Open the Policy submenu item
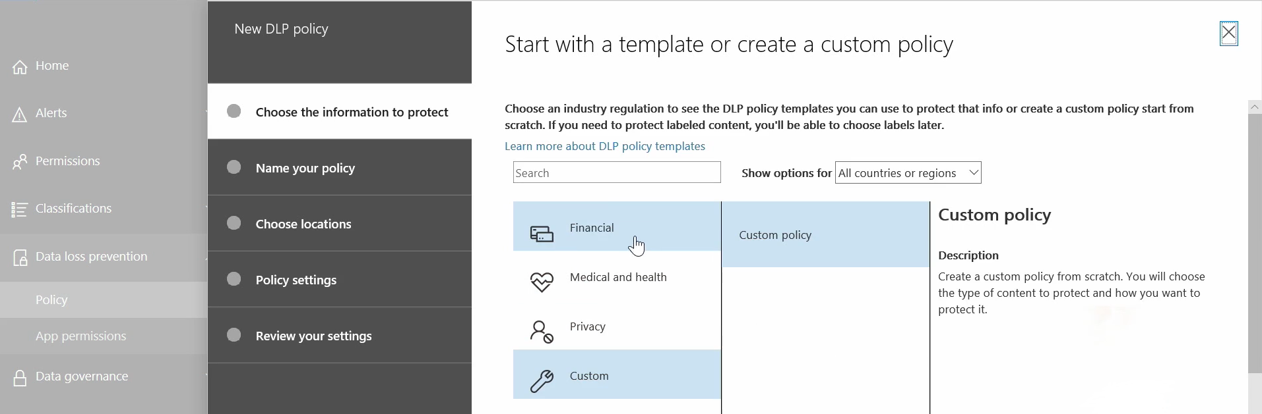Viewport: 1262px width, 414px height. [51, 300]
